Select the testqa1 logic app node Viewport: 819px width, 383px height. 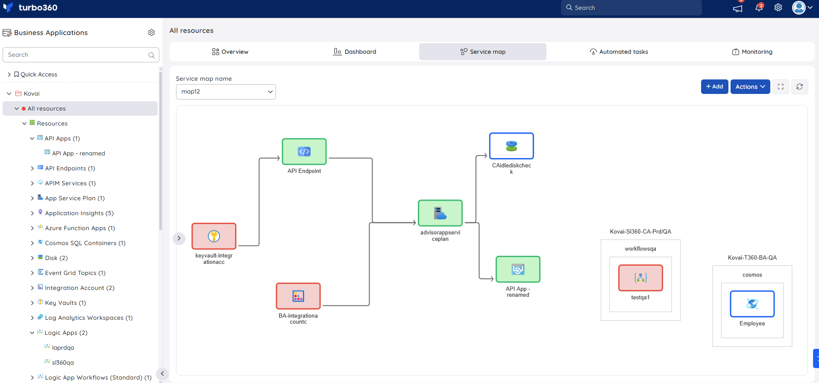point(640,278)
